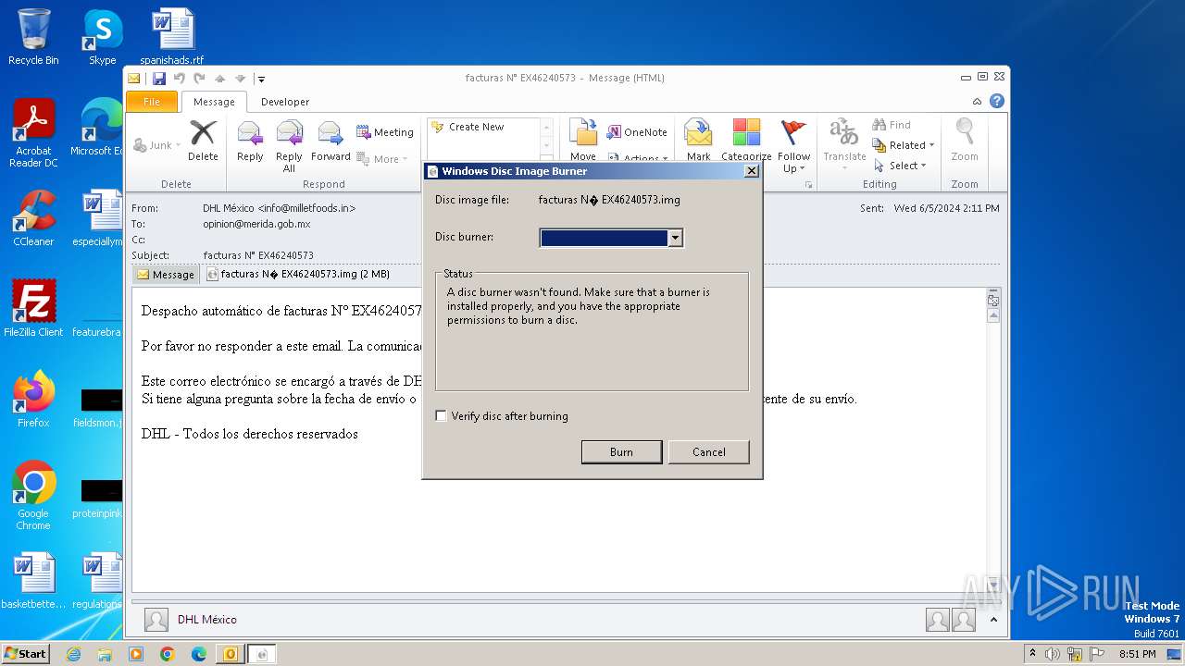Open the Move folder icon
The image size is (1185, 666).
(x=583, y=132)
